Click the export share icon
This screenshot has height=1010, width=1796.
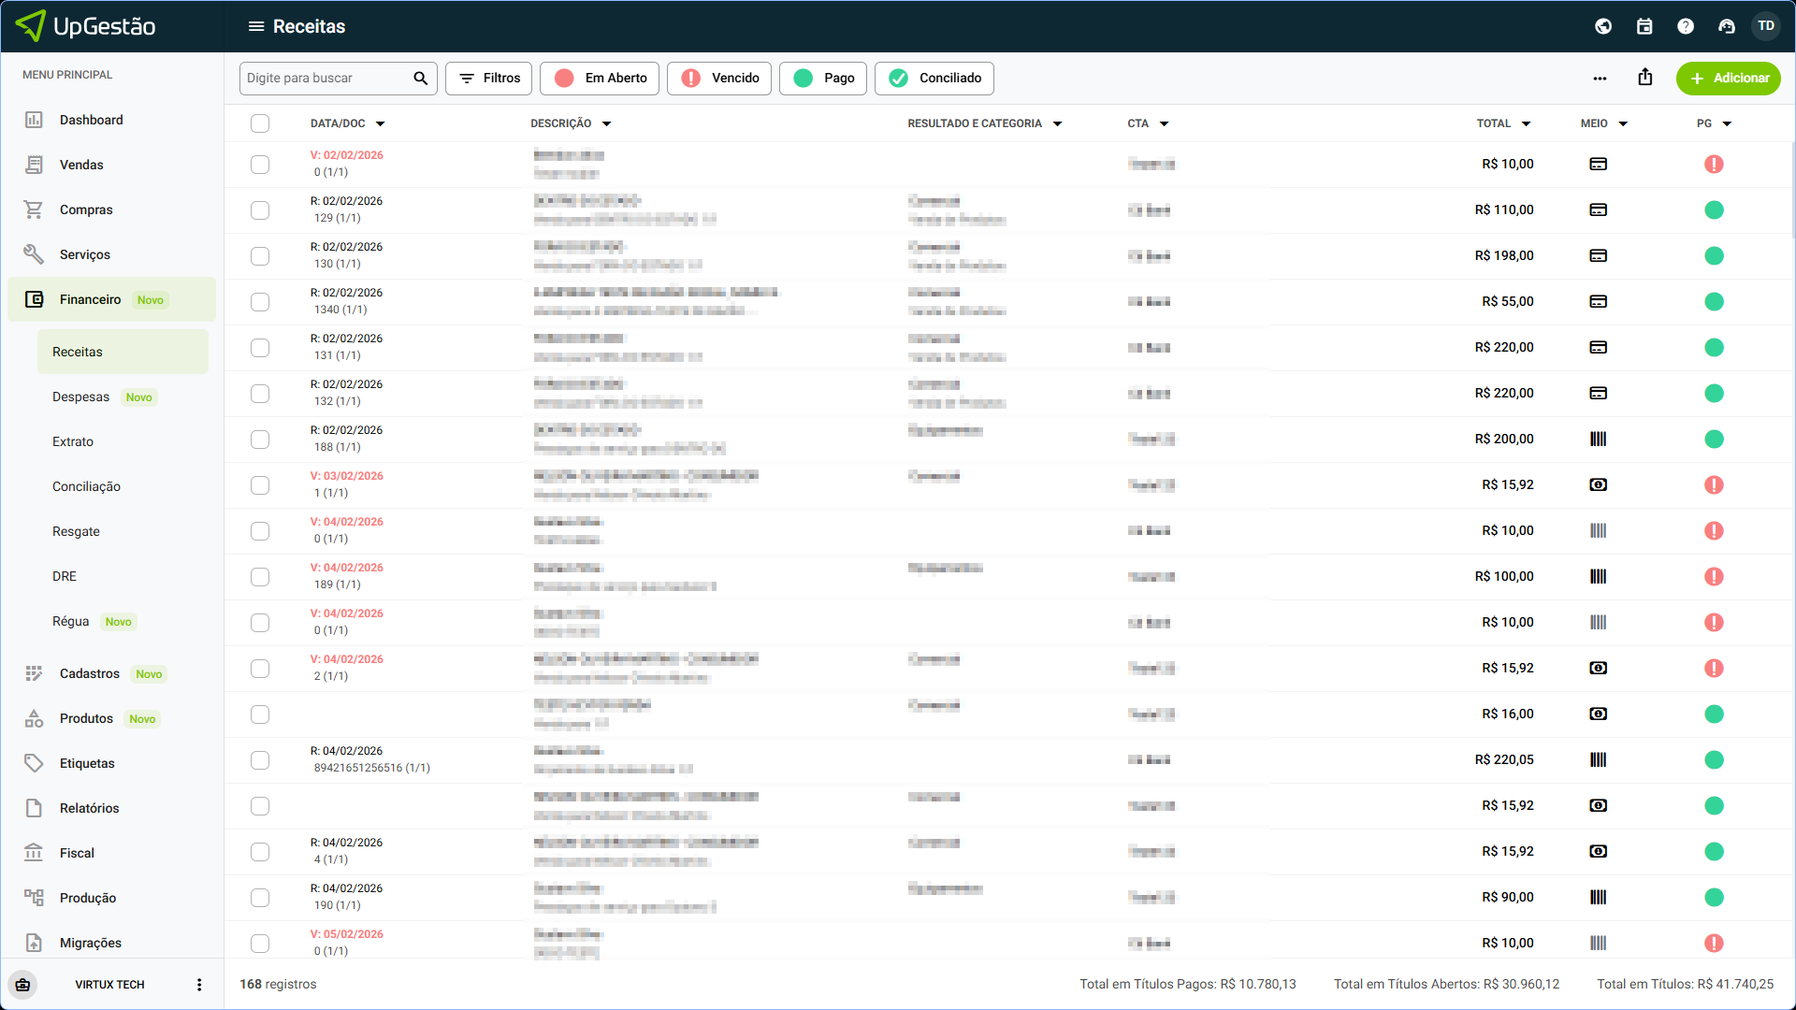point(1645,78)
